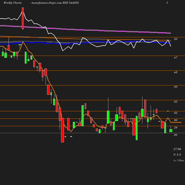This screenshot has width=185, height=185.
Task: Select the price axis label "28"
Action: [175, 128]
